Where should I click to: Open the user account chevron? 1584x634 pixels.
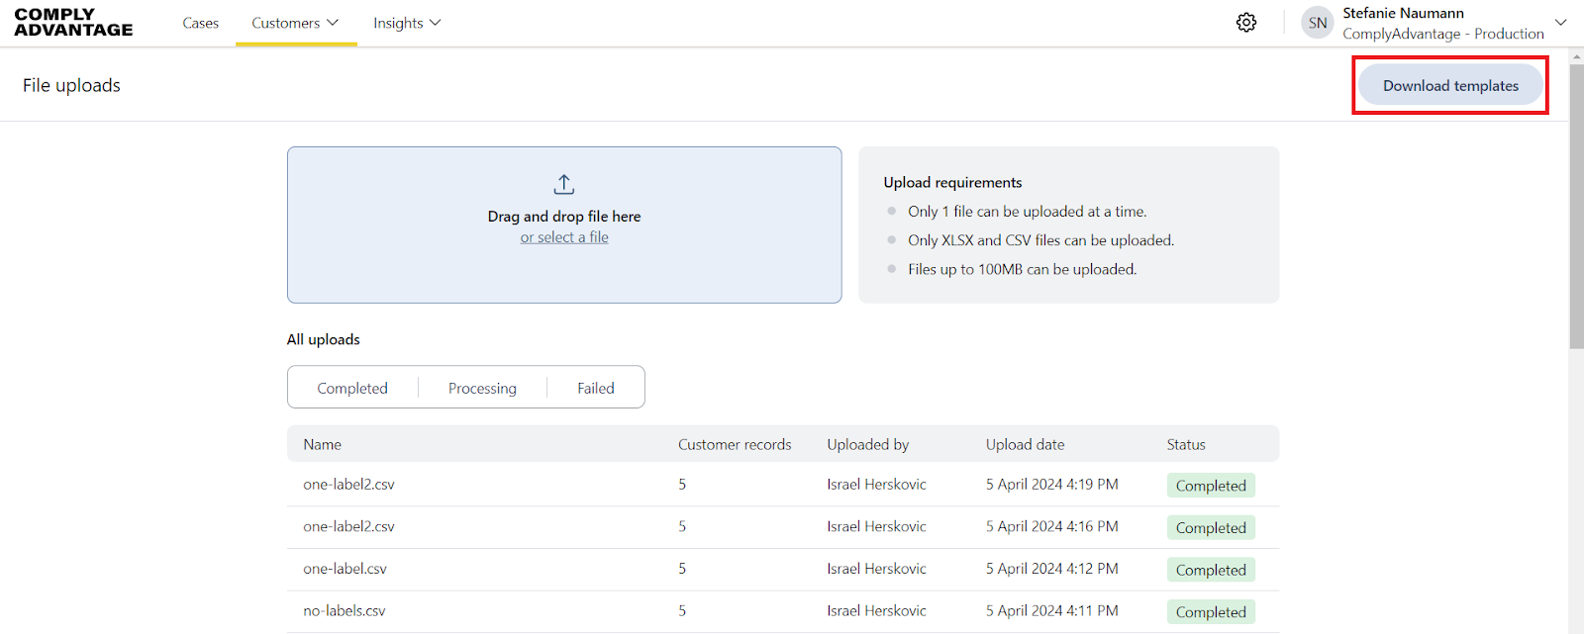pos(1560,23)
